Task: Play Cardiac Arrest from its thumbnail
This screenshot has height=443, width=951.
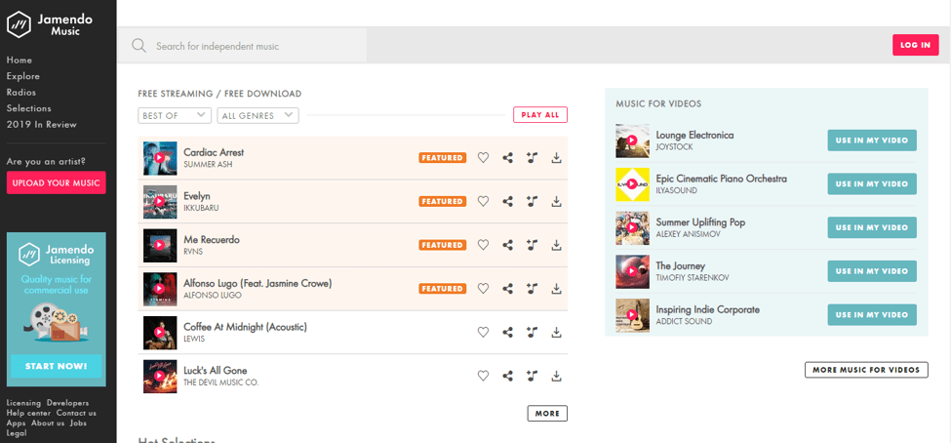Action: (160, 158)
